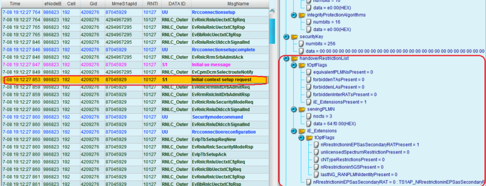Image resolution: width=486 pixels, height=186 pixels.
Task: Select the EvRnluRnlcUldcchSignalInd message row
Action: (x=135, y=42)
